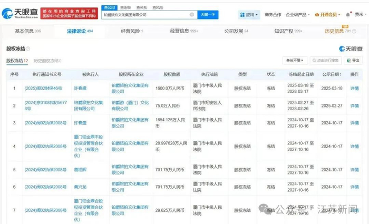
Task: Open 厦门铂金鼎丰股权投资管理合伙企业 link
Action: tap(88, 146)
